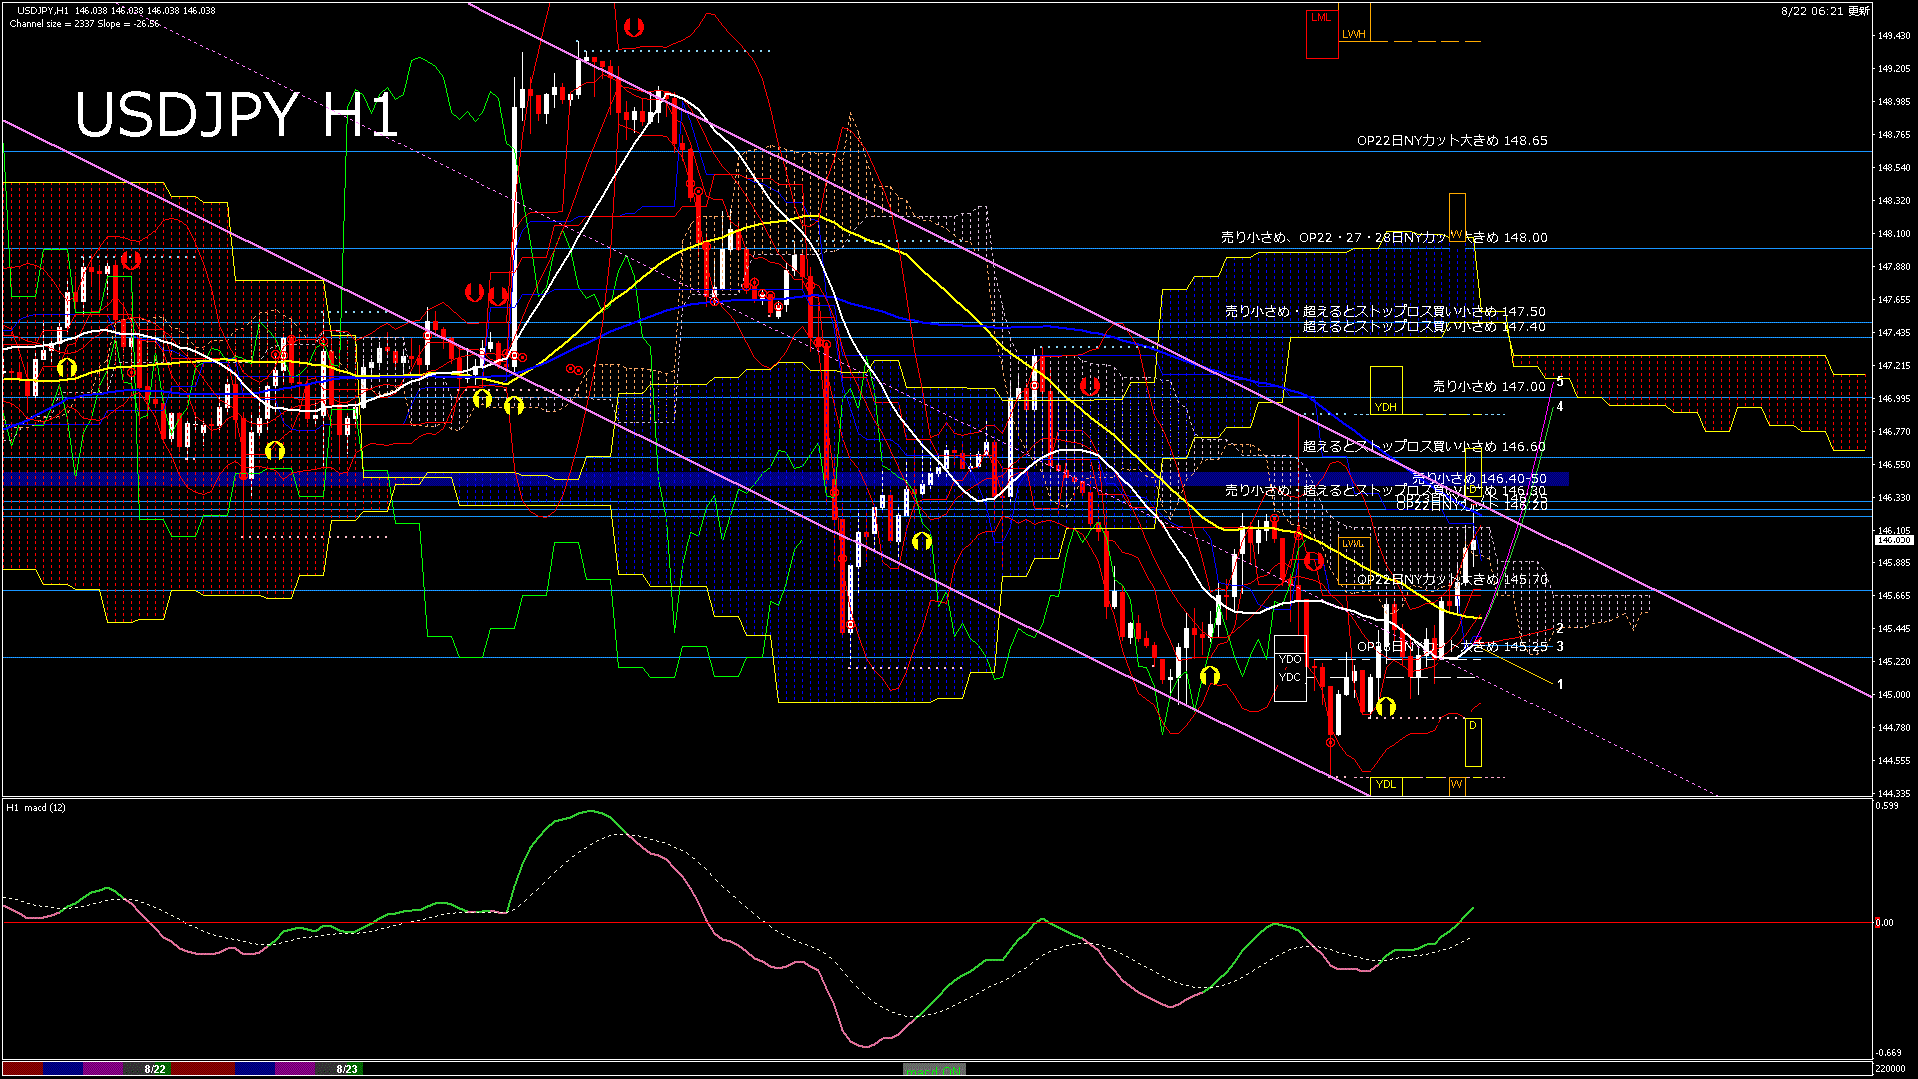Click wave count number 5 projection label
Screen dimensions: 1918x1079
(1560, 381)
